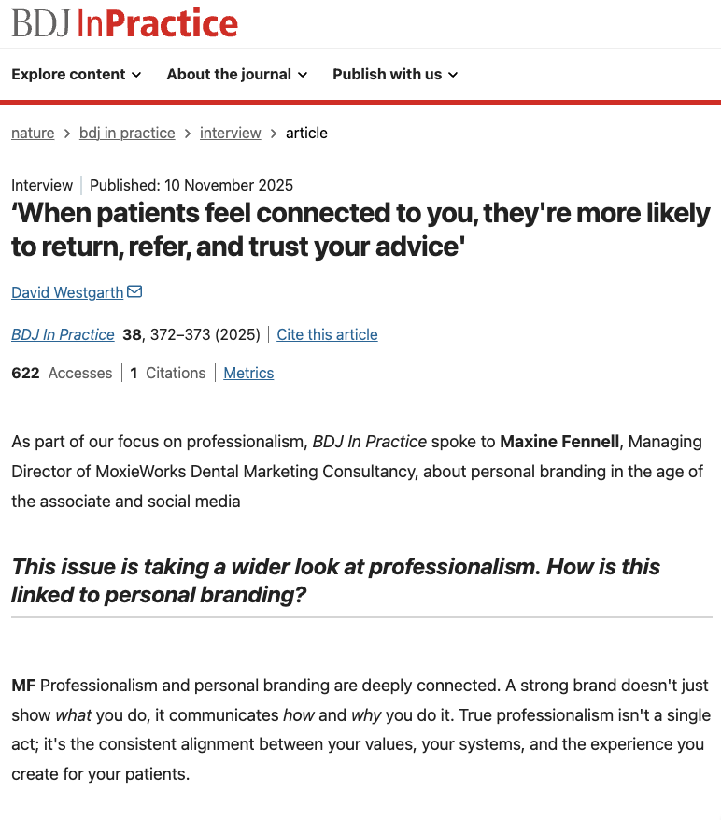This screenshot has width=721, height=820.
Task: Open the Metrics page
Action: 248,373
